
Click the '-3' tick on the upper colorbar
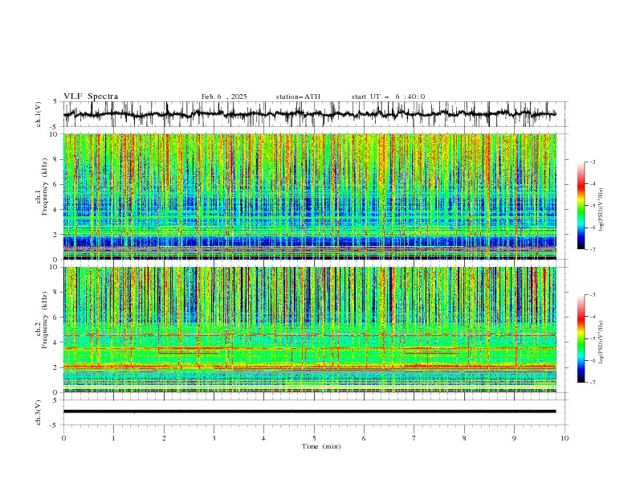[593, 162]
